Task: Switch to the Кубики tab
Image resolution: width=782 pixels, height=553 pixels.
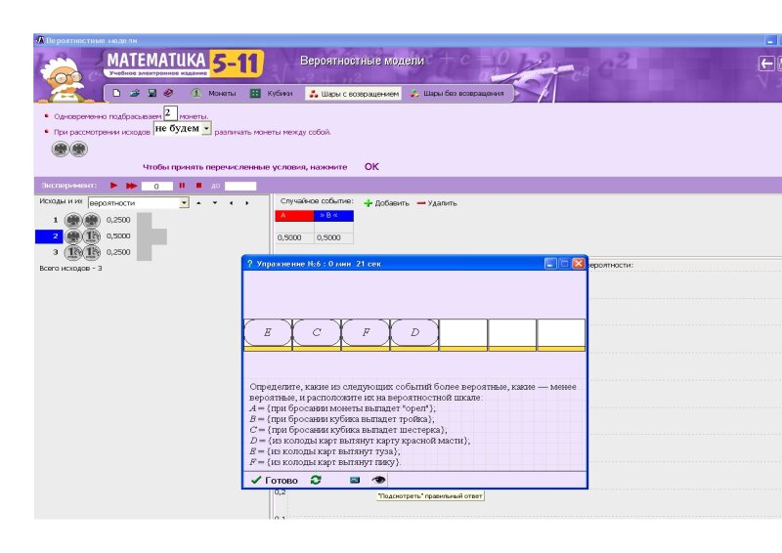Action: click(272, 94)
